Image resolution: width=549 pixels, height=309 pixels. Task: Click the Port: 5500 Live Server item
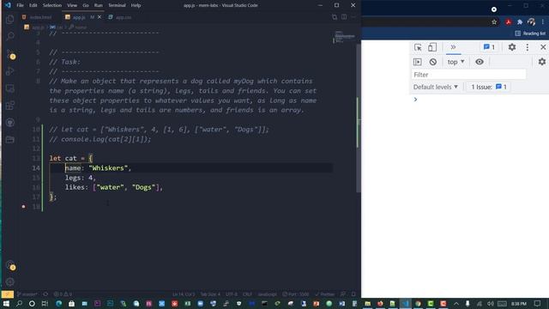pos(296,294)
